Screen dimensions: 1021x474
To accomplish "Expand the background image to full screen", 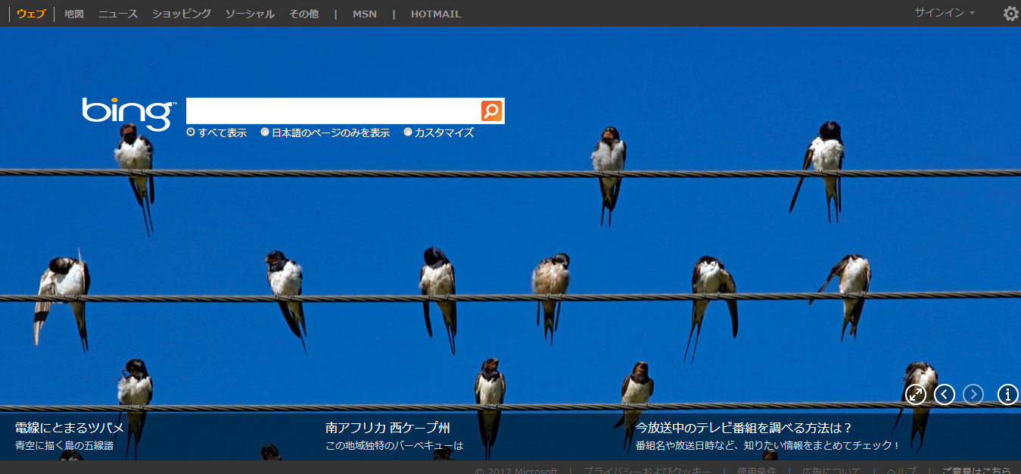I will [916, 394].
